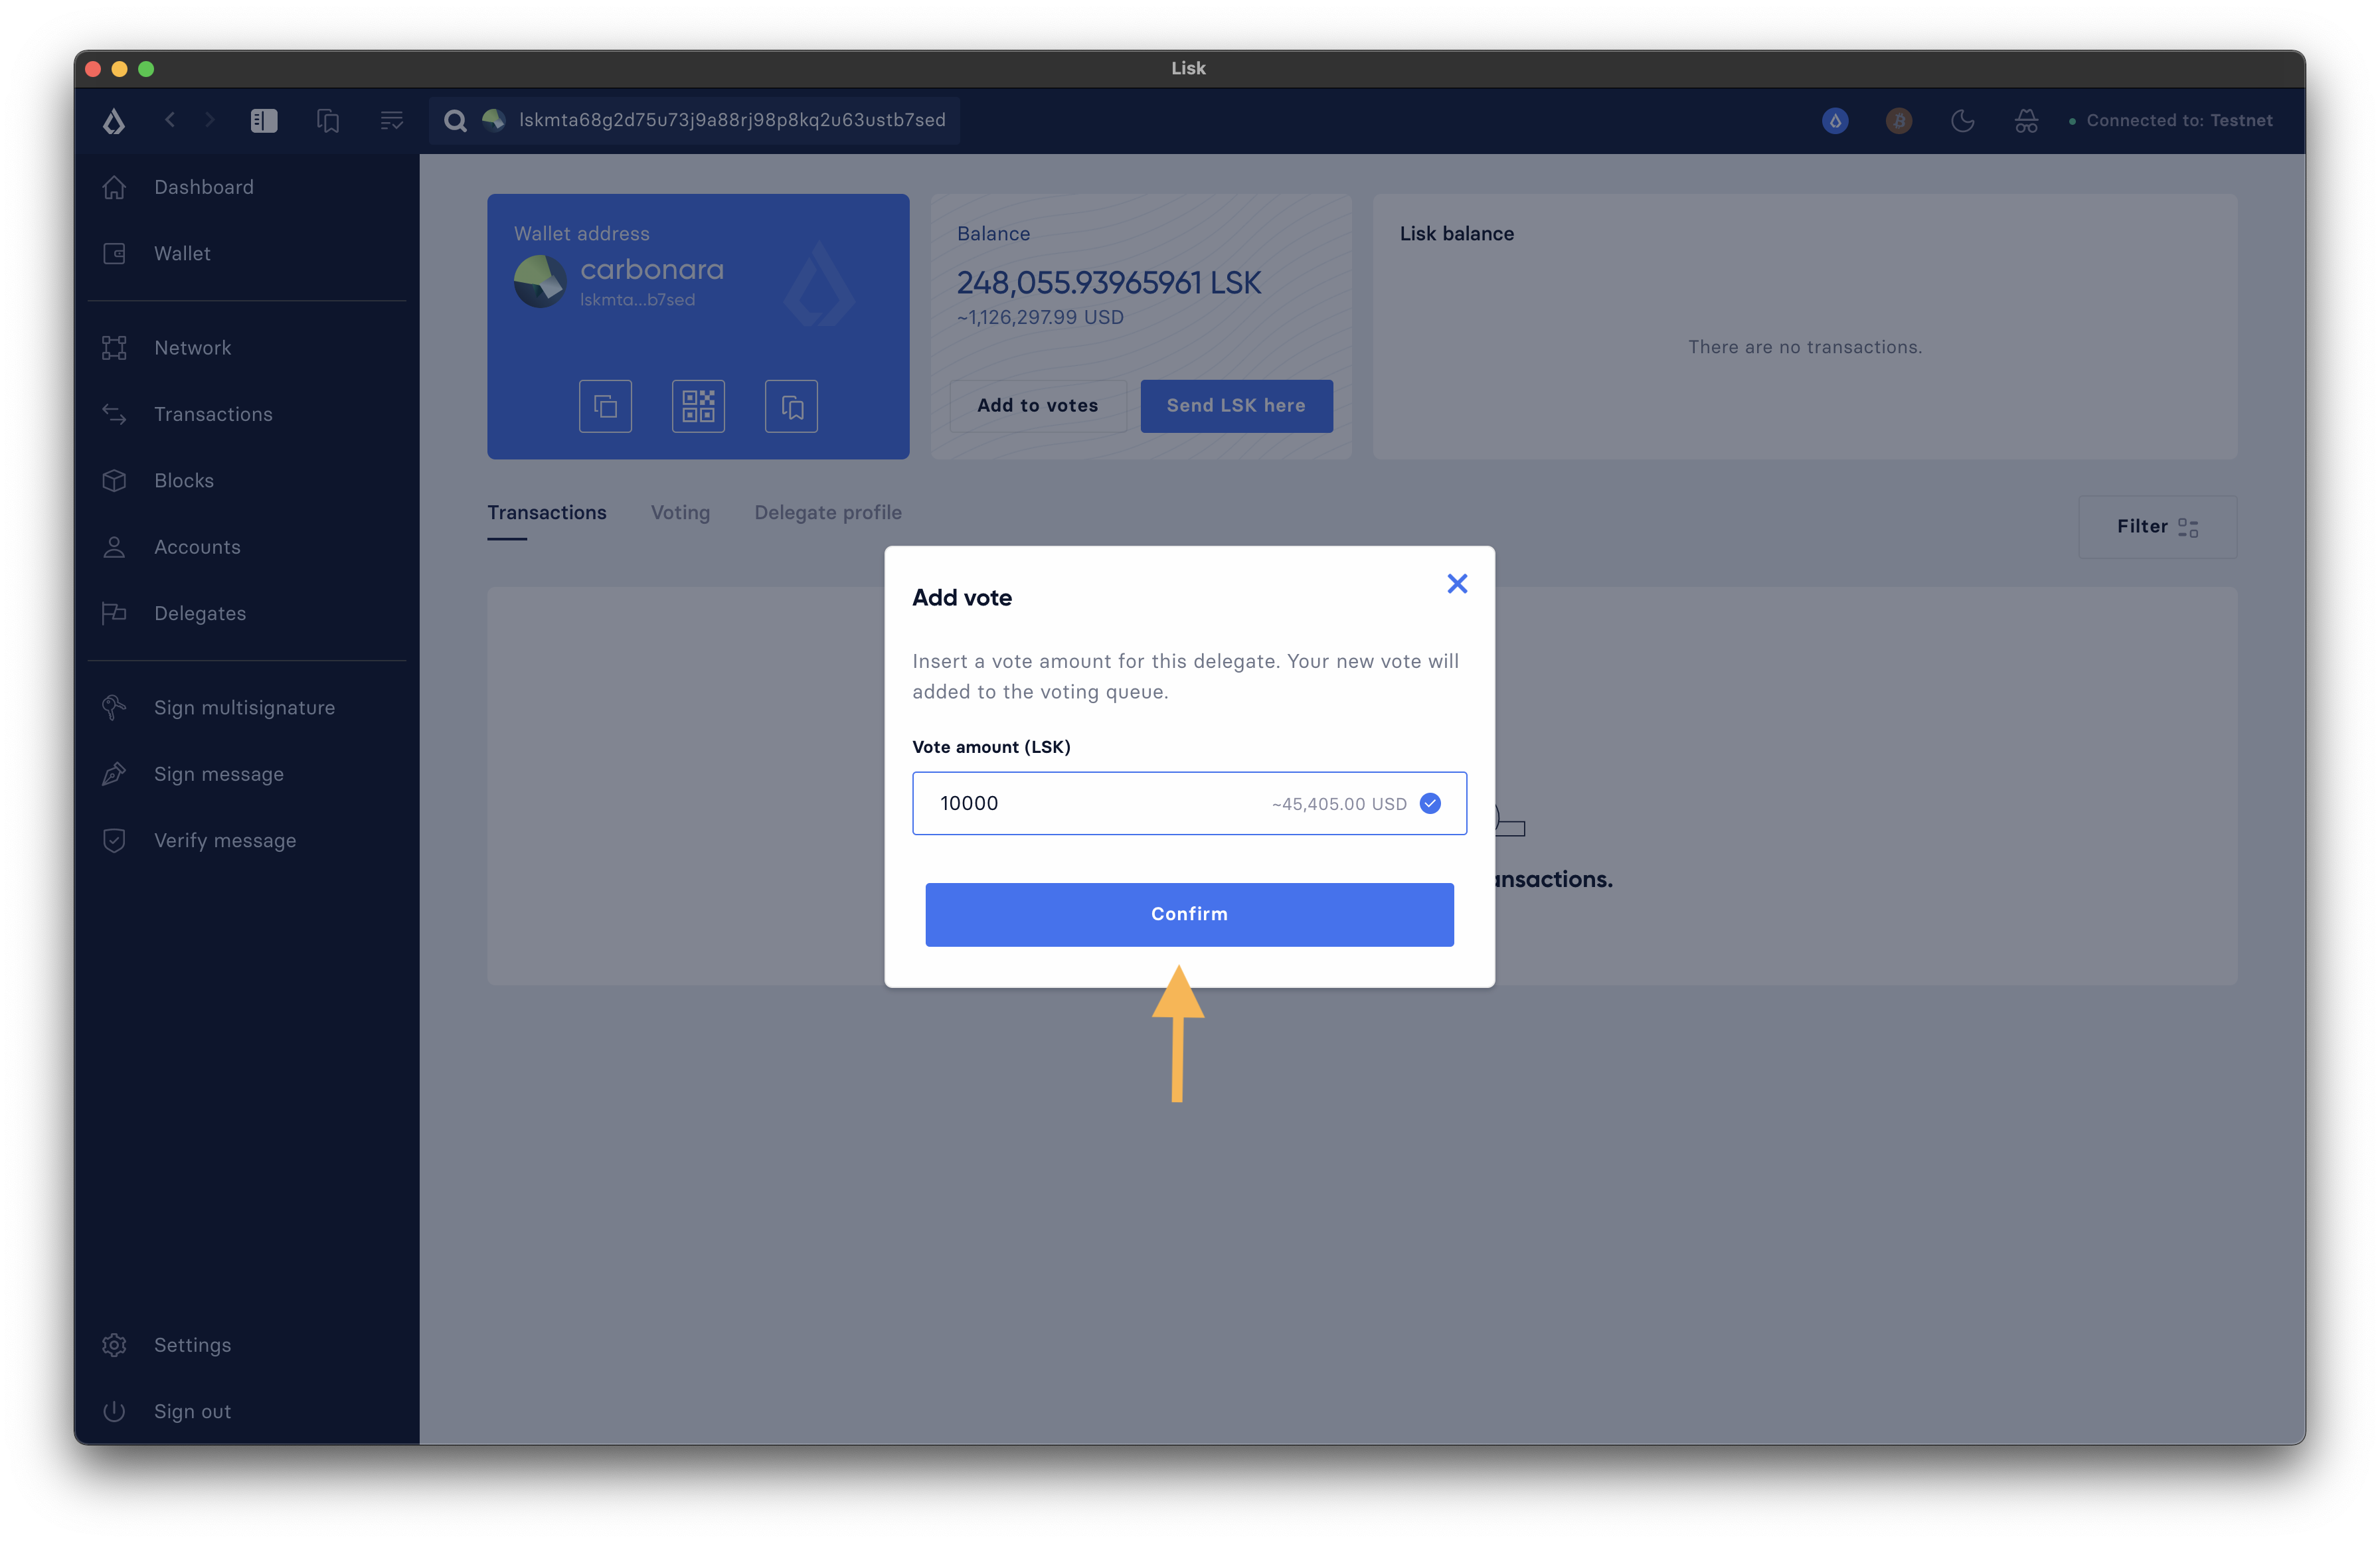
Task: Open the voting queue icon
Action: (391, 121)
